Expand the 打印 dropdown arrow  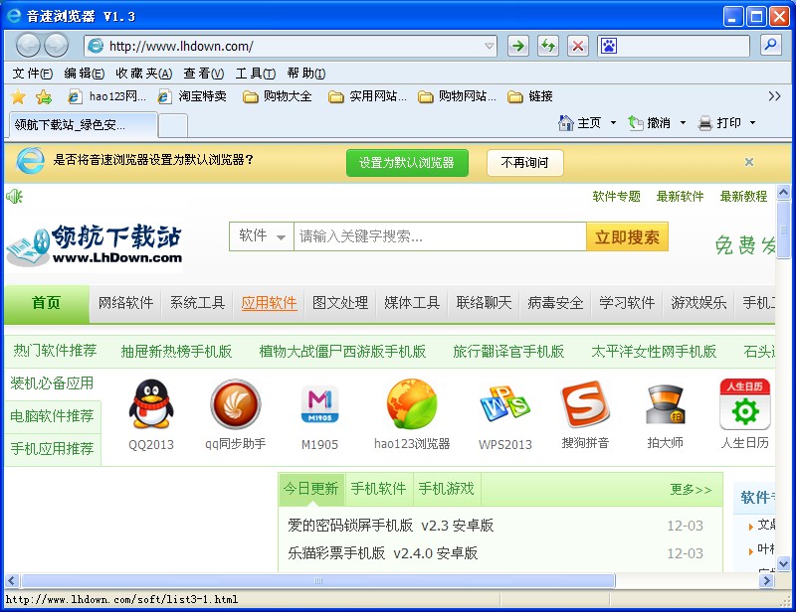tap(753, 123)
